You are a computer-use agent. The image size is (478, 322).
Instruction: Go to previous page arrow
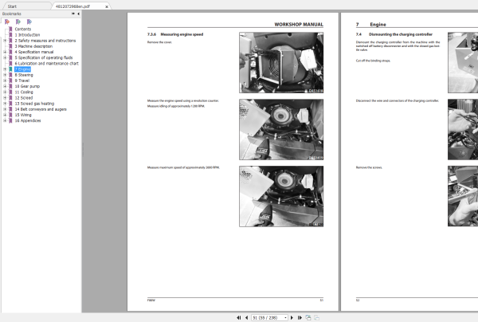246,318
